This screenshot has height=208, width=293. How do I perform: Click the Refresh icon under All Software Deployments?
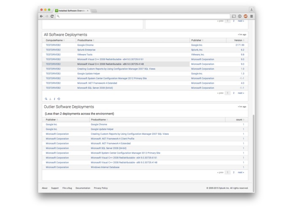click(59, 99)
